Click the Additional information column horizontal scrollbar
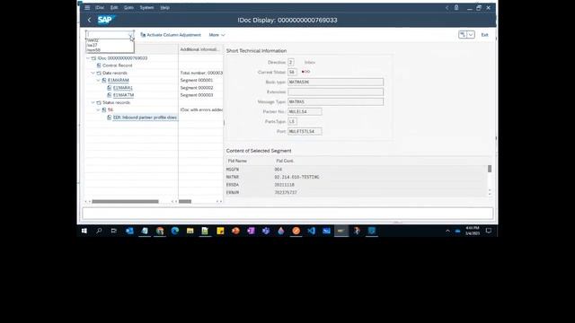This screenshot has width=575, height=323. point(185,201)
